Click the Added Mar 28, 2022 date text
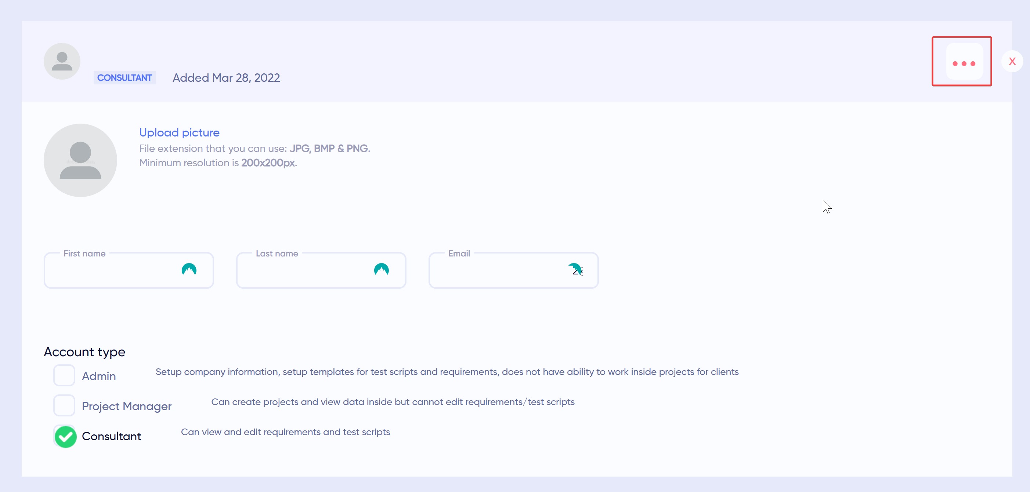This screenshot has height=492, width=1030. [x=226, y=77]
